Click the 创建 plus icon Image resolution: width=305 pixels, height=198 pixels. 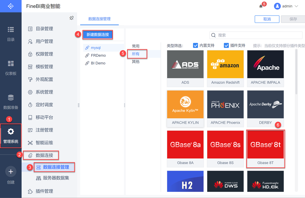pos(11,172)
